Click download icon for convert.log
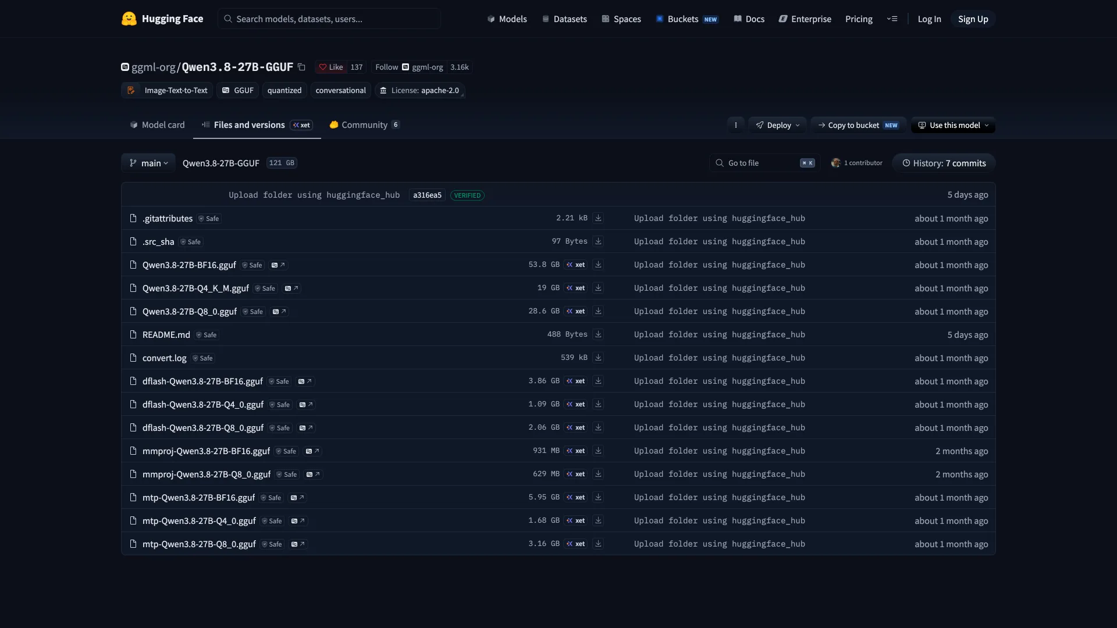This screenshot has width=1117, height=628. tap(598, 358)
